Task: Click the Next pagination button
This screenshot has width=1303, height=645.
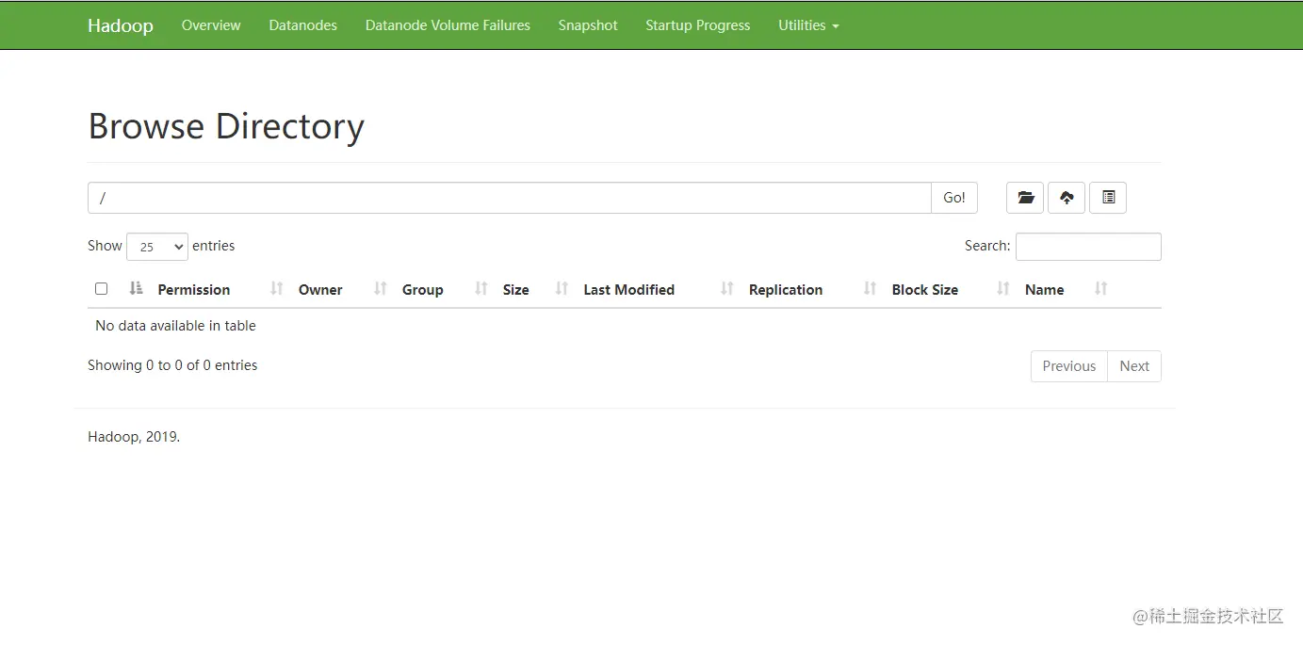Action: coord(1134,366)
